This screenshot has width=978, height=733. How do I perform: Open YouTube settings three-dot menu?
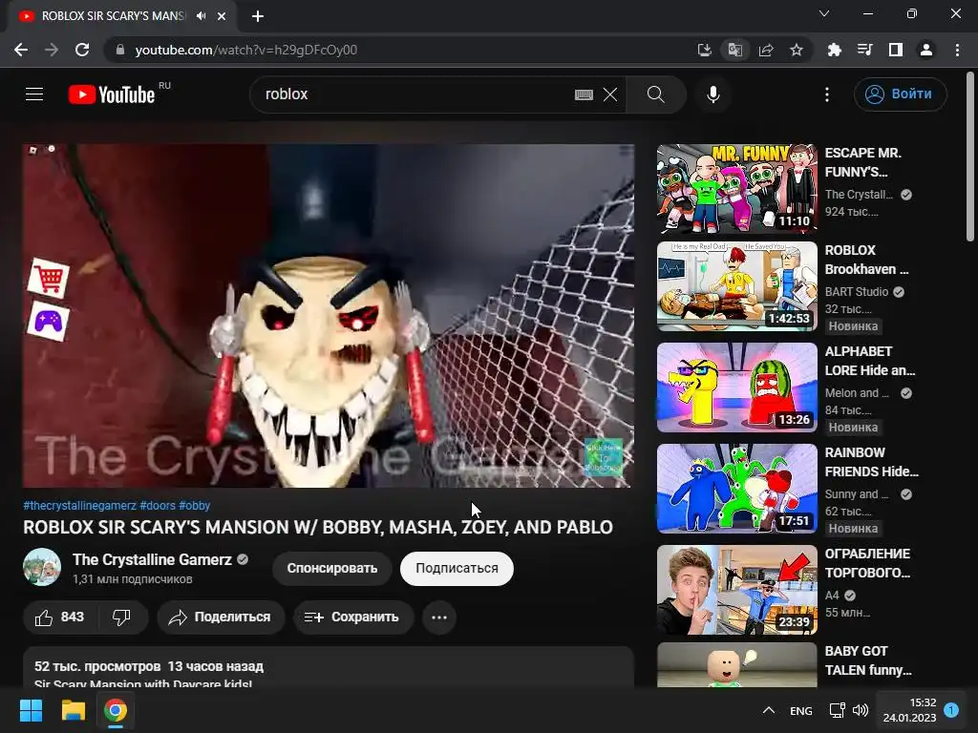coord(827,94)
